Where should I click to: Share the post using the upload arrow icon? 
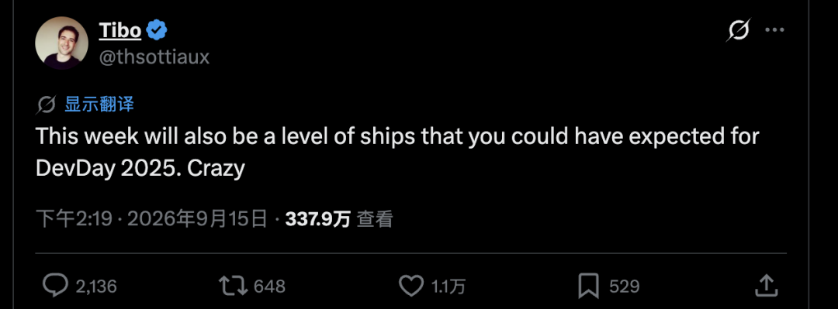[765, 286]
